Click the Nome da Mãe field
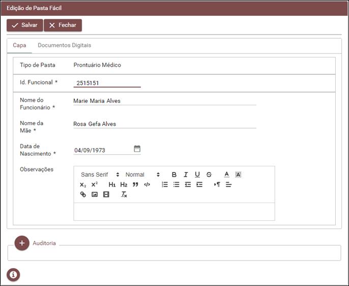The image size is (349, 286). pos(165,124)
